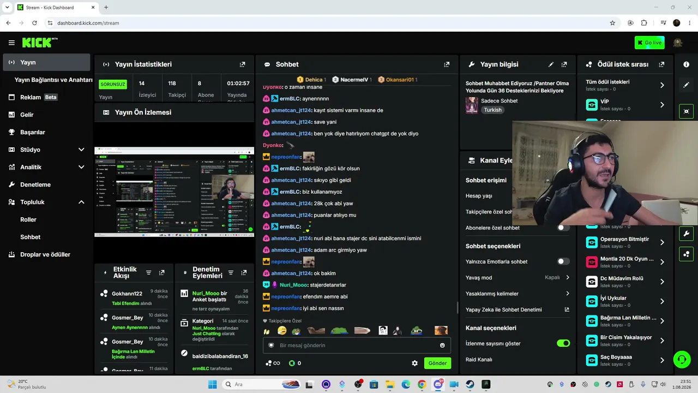
Task: Open the hamburger navigation menu
Action: point(11,43)
